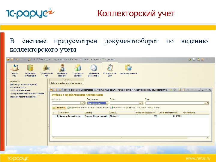
Task: Click the magnifier icon of Контрагент filter
Action: point(84,103)
